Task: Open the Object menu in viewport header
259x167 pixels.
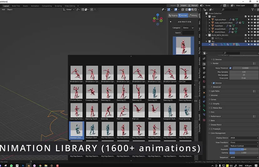Action: tap(10, 10)
